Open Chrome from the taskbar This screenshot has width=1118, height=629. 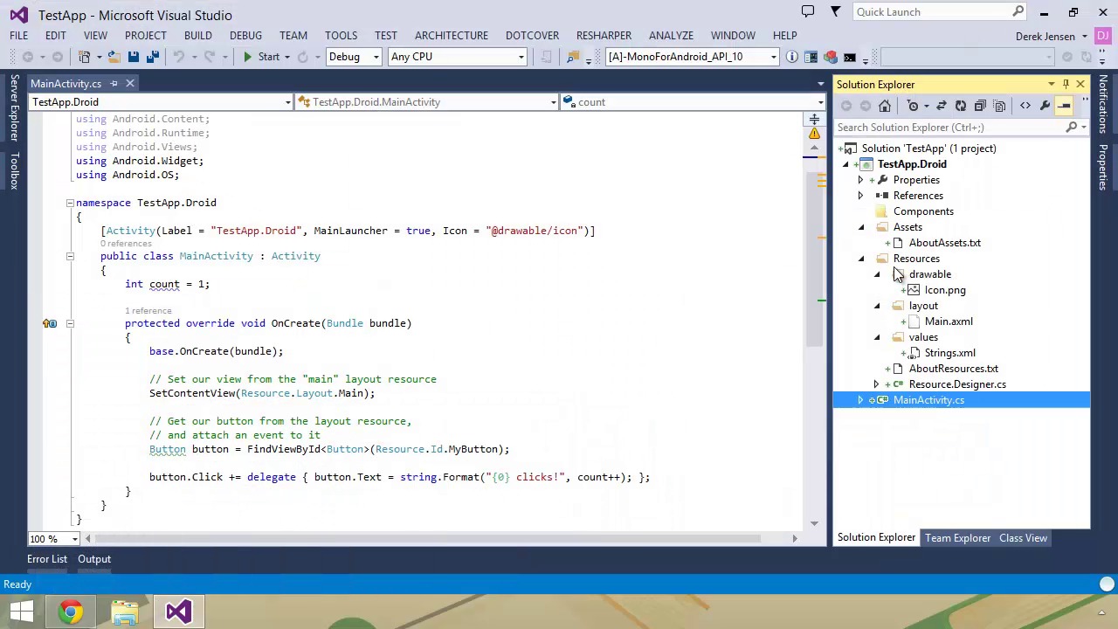71,612
